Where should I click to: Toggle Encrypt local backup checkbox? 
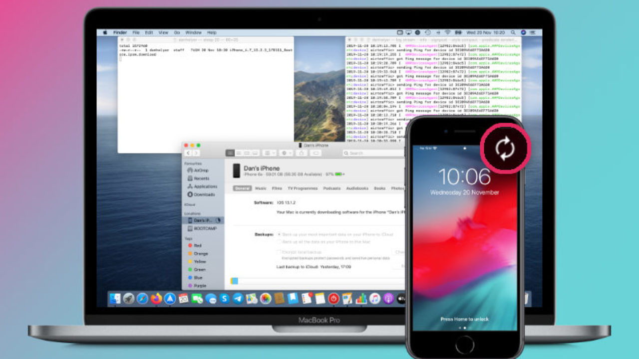(279, 252)
